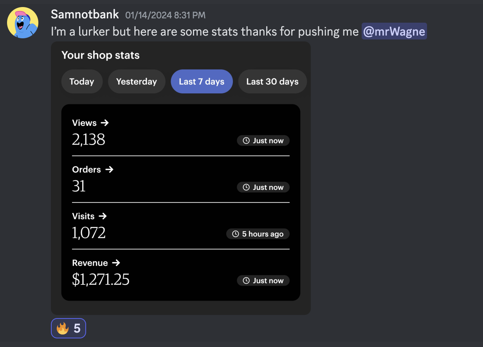Switch to Last 30 days stats
Screen dimensions: 483x347
click(x=272, y=82)
